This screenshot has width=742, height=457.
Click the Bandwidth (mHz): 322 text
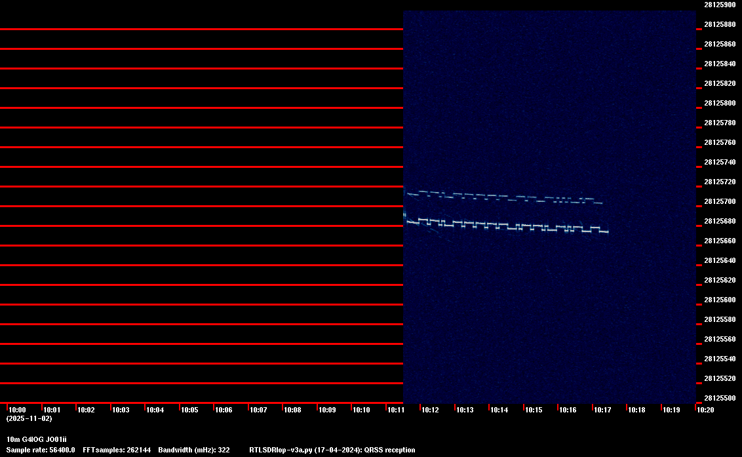point(194,450)
